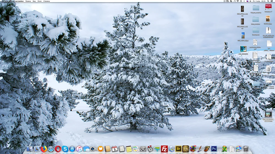Viewport: 275px width, 154px height.
Task: Open Adobe Bridge (Br) in Dock
Action: [178, 149]
